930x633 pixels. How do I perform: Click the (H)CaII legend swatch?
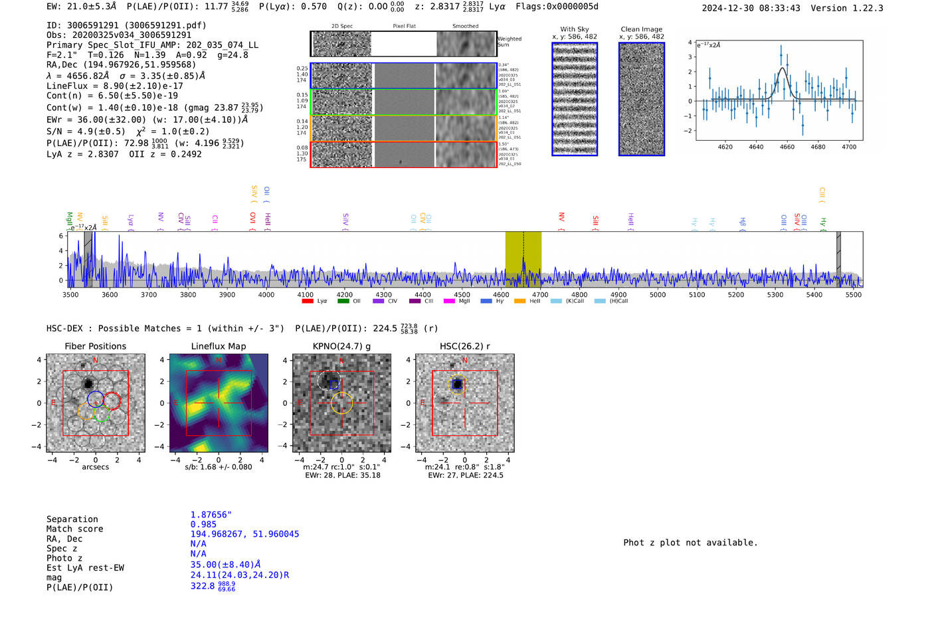click(x=600, y=301)
